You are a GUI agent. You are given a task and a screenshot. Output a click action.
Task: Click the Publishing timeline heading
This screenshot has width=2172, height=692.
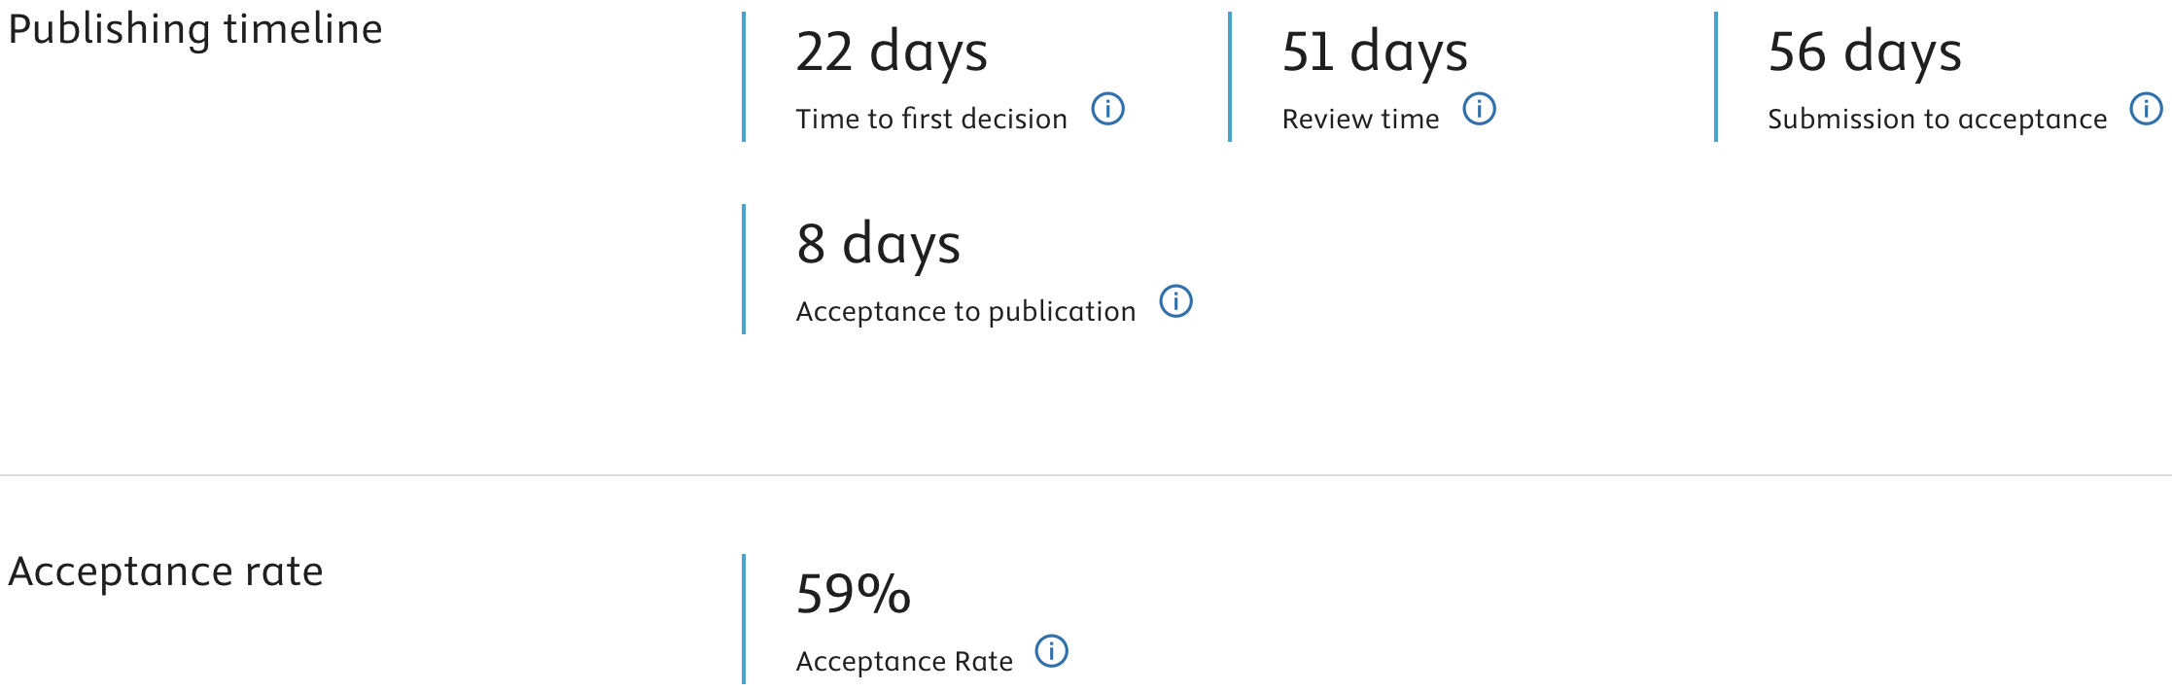195,29
